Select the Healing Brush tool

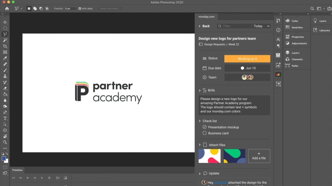(5, 64)
